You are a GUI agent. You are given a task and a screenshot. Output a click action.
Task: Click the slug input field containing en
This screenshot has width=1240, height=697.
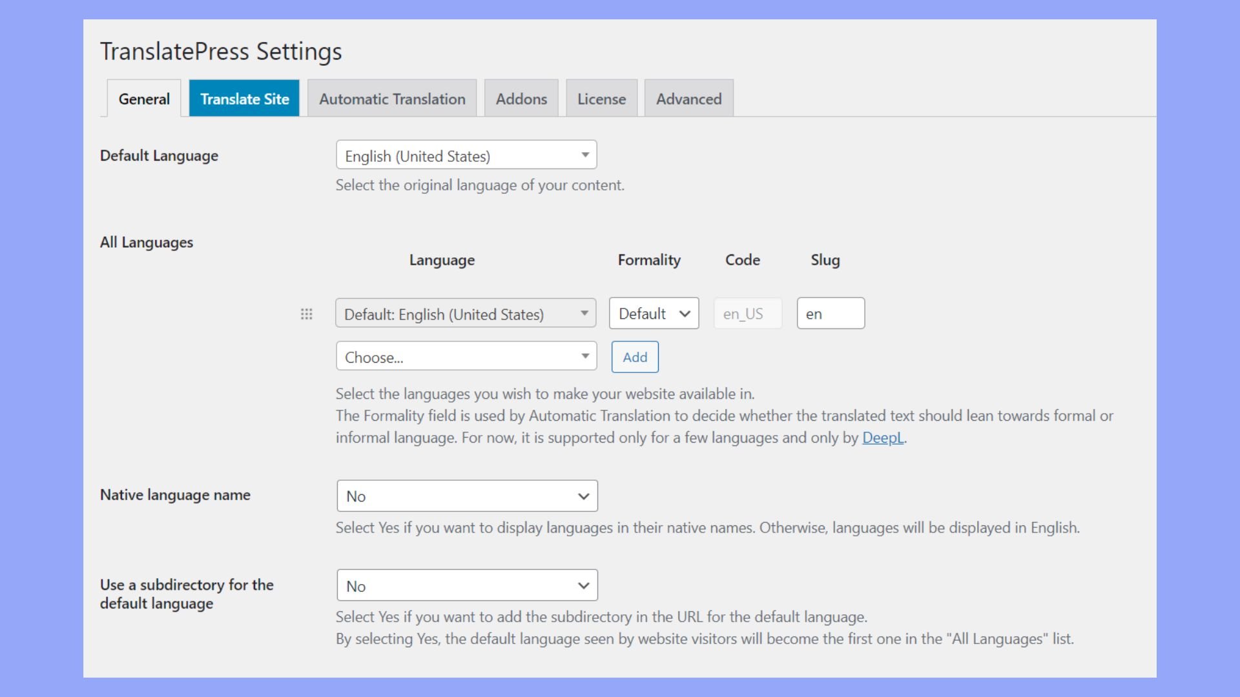pos(831,313)
